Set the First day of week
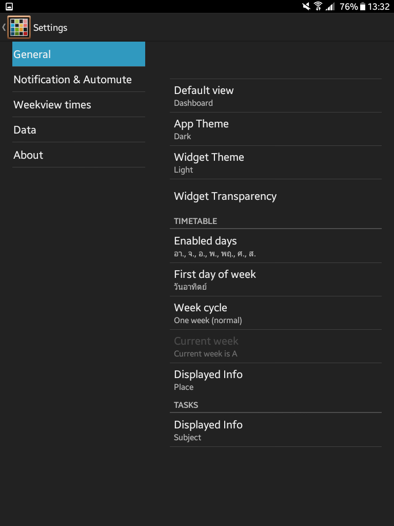The width and height of the screenshot is (394, 526). click(x=275, y=280)
